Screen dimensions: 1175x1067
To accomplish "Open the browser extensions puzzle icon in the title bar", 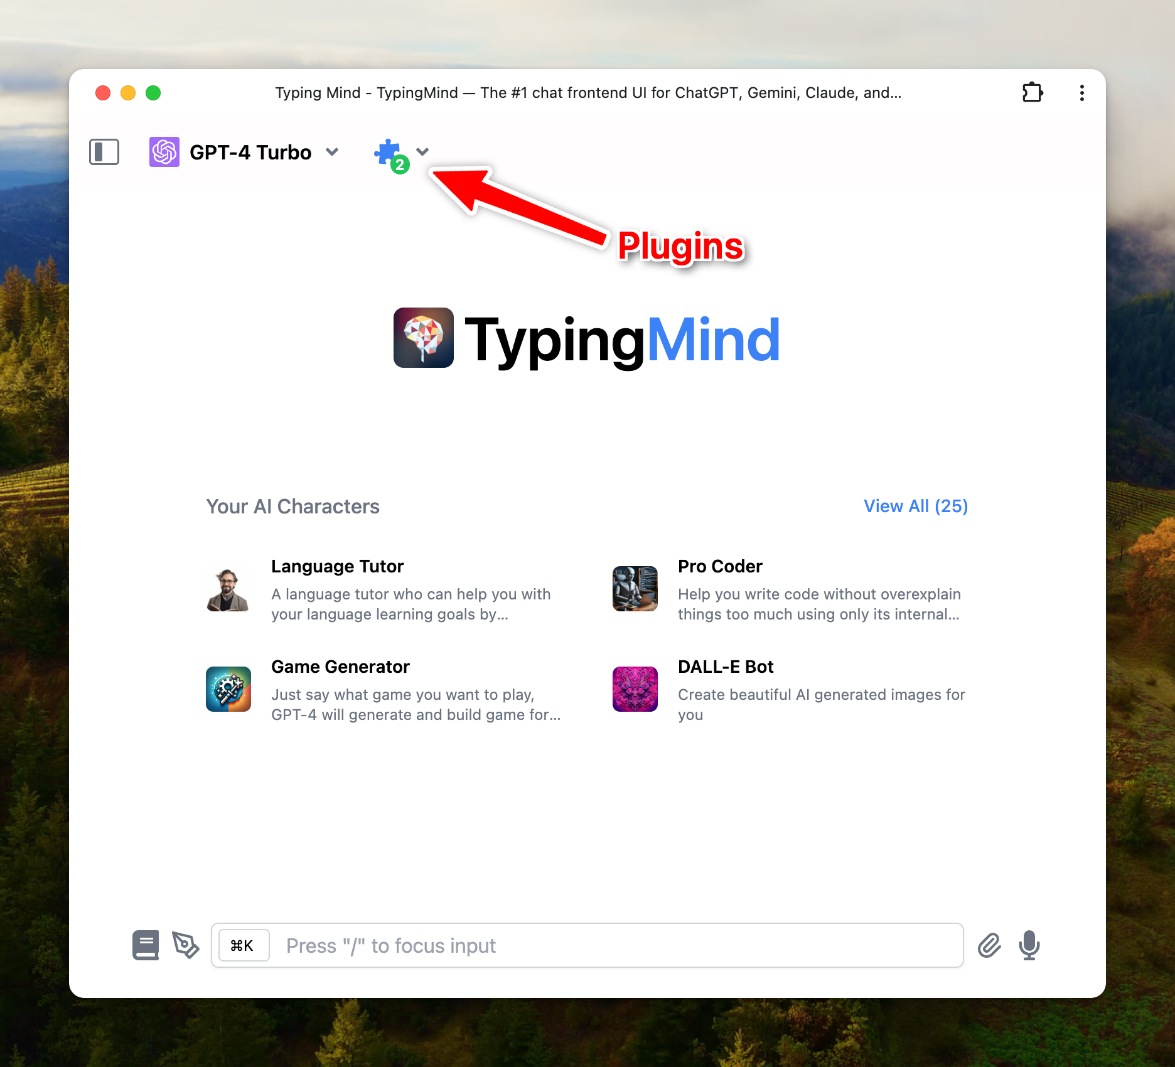I will click(x=1033, y=93).
